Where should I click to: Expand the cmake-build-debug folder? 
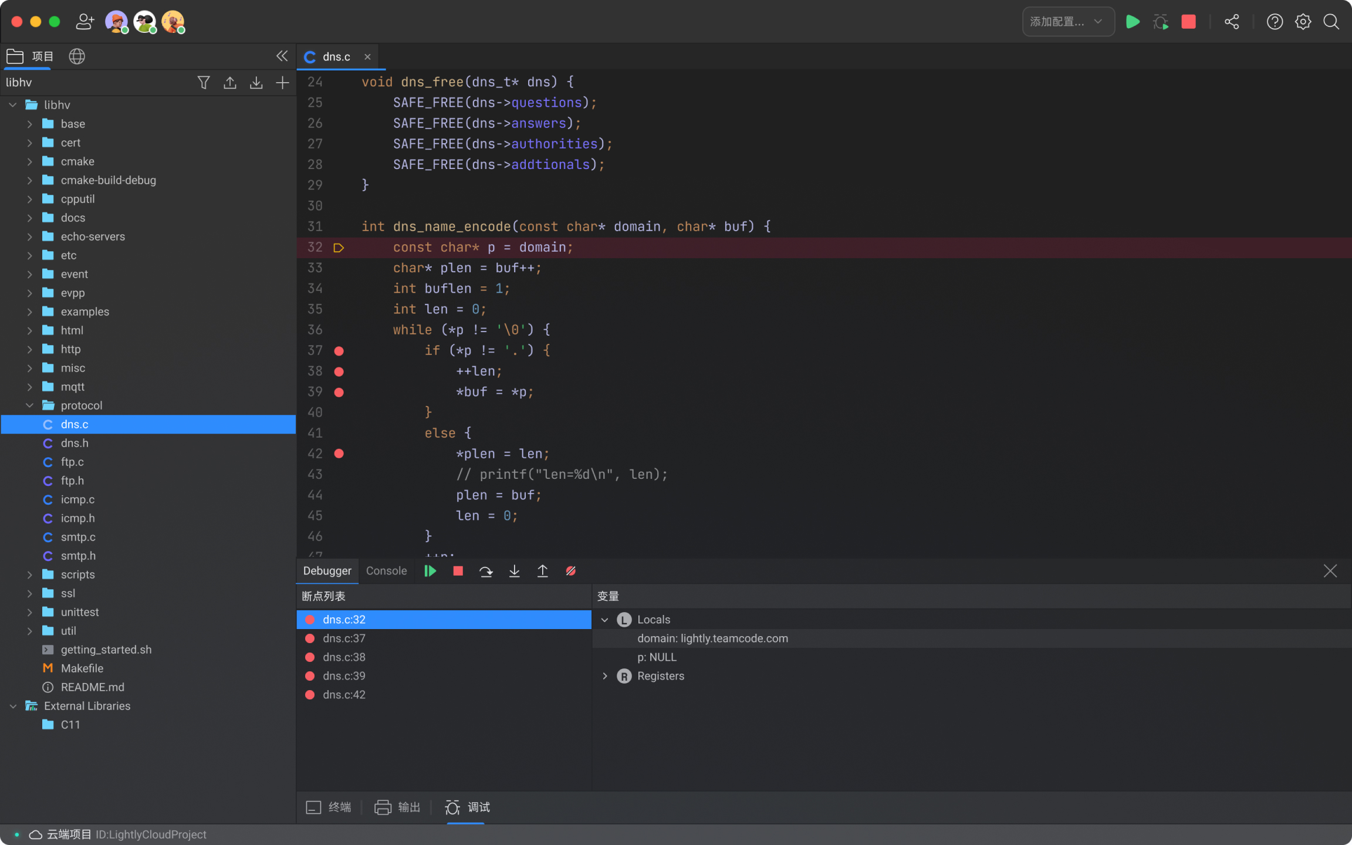(29, 180)
